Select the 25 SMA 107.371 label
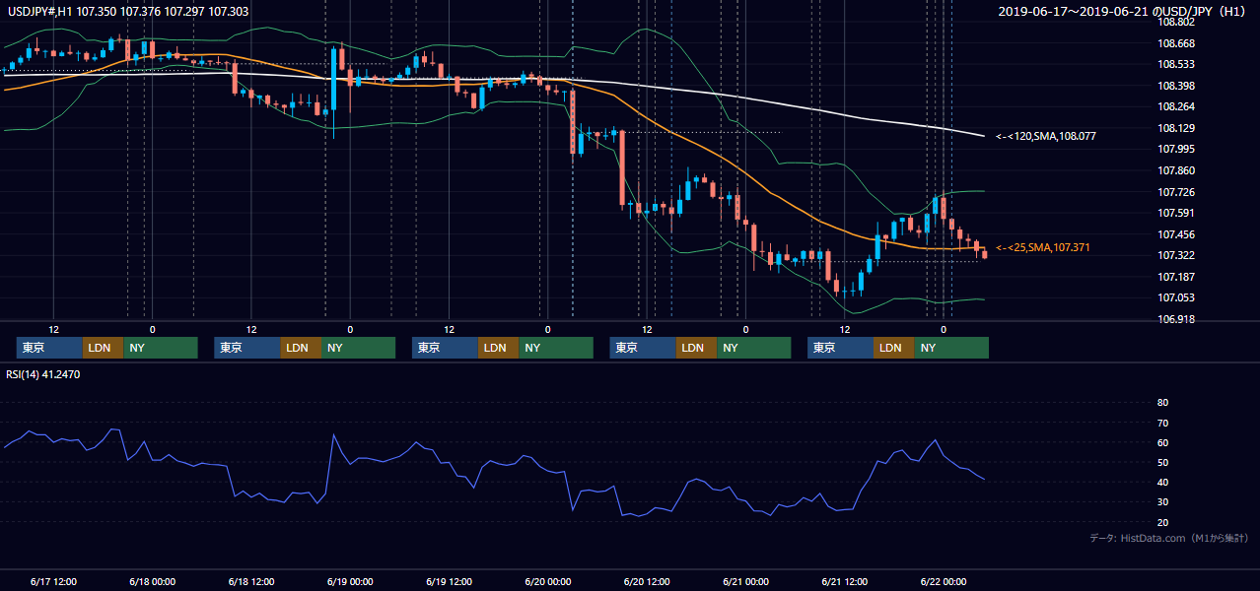The width and height of the screenshot is (1260, 591). pos(1043,247)
